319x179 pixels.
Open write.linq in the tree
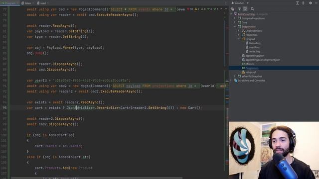point(255,52)
